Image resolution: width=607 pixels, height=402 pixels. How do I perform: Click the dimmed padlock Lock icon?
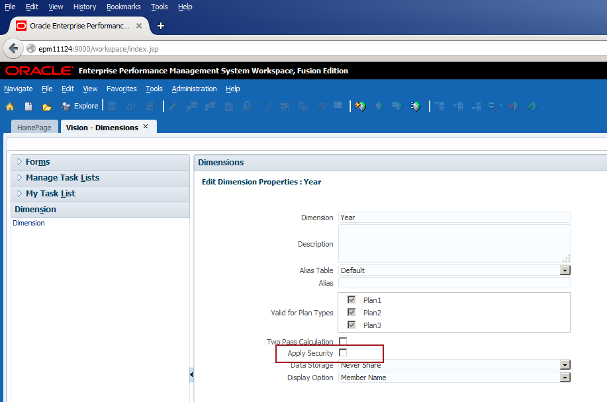[x=247, y=106]
